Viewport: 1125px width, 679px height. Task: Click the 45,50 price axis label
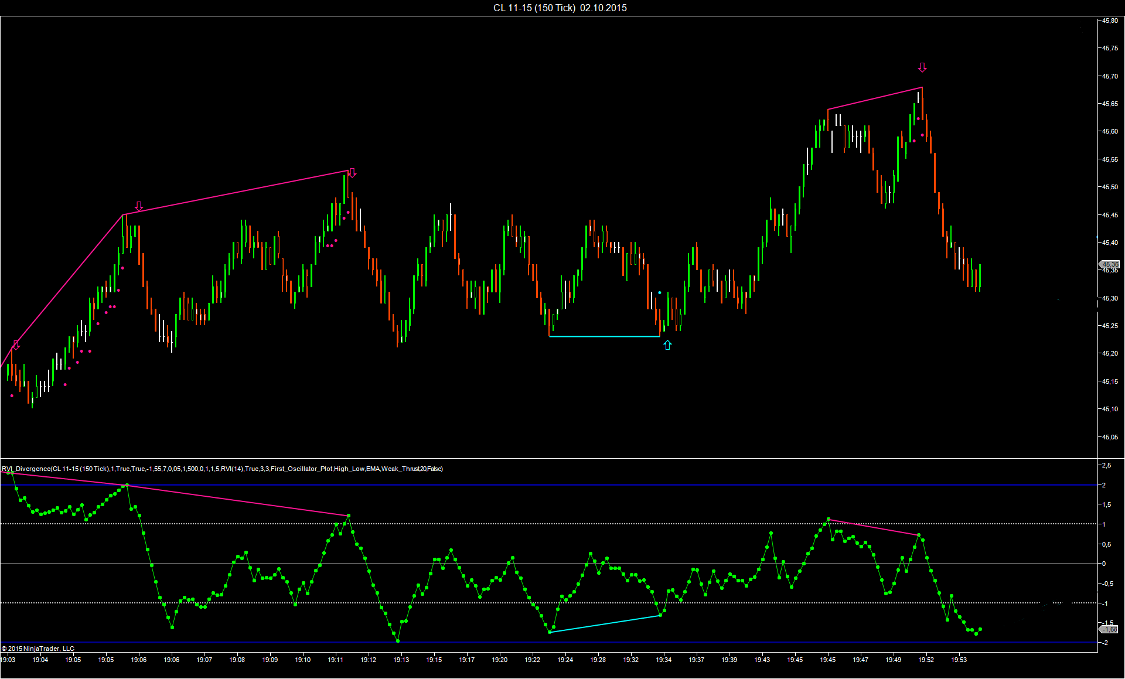(1110, 187)
